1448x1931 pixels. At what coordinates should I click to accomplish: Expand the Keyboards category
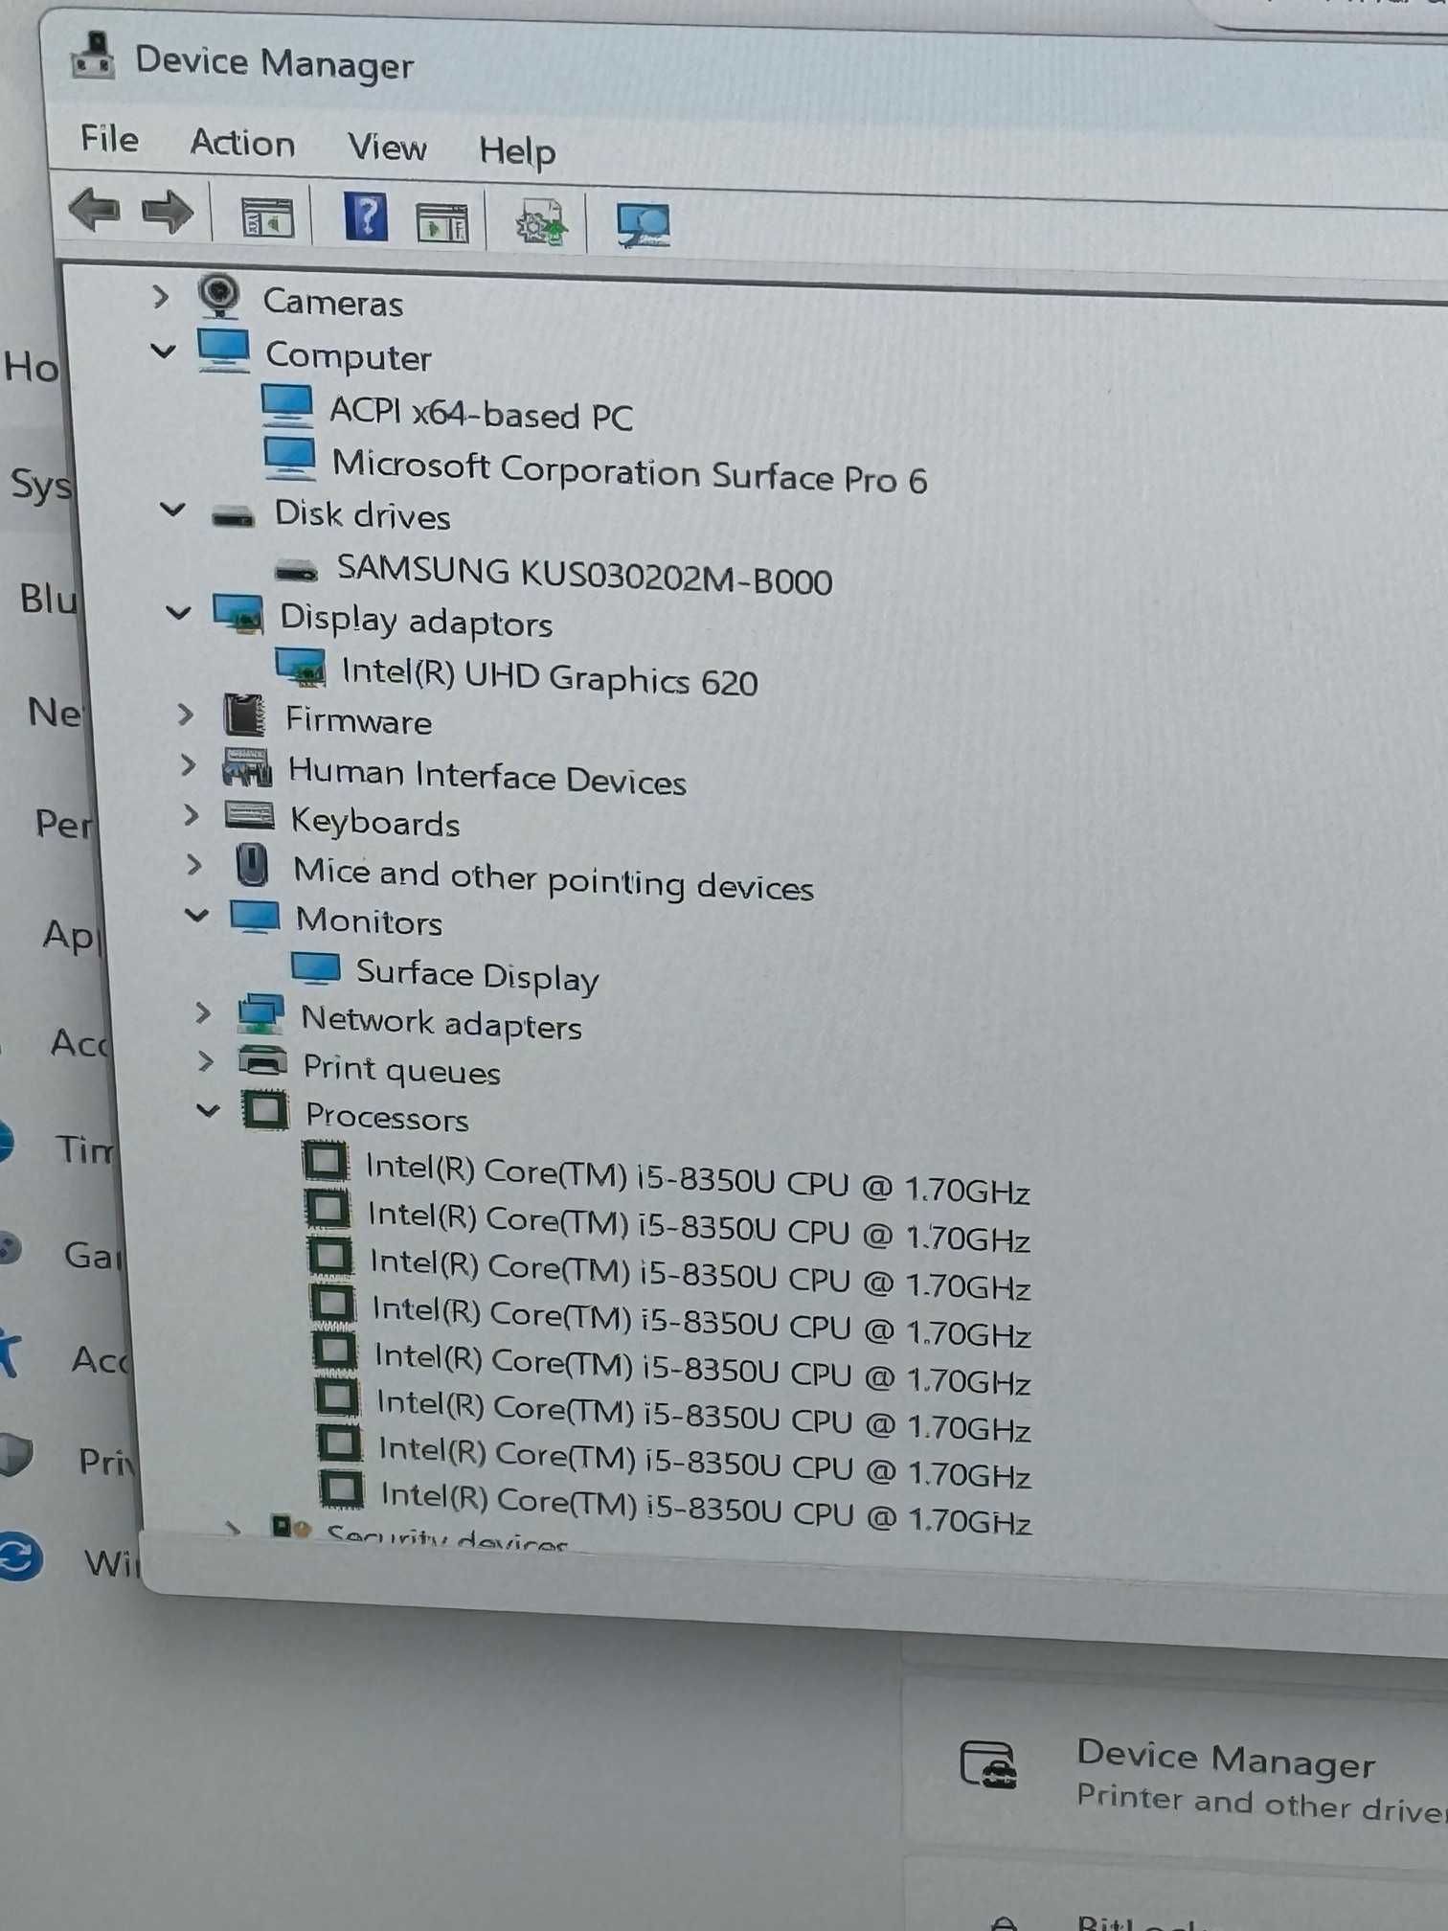point(192,816)
